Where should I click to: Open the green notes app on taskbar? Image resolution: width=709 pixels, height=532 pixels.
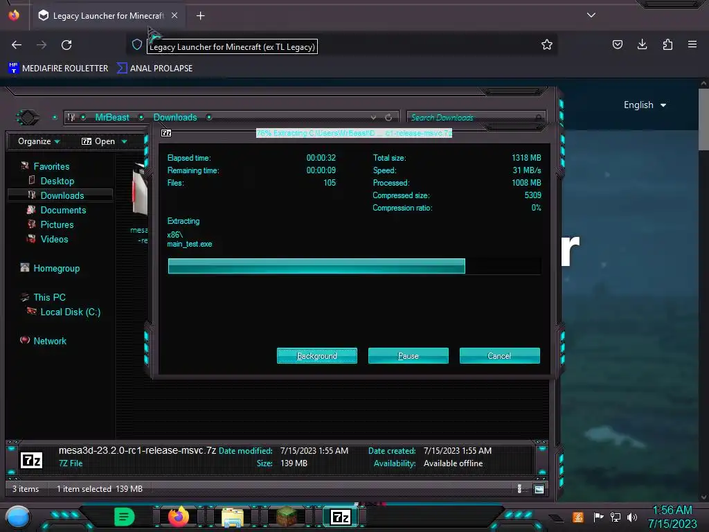point(125,517)
